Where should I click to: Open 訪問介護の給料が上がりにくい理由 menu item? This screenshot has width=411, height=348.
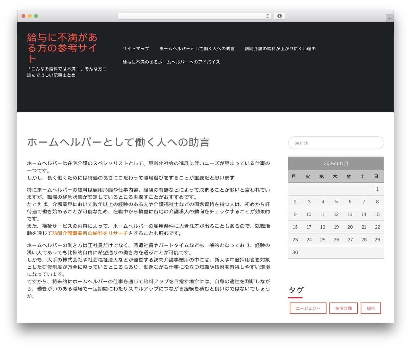point(280,49)
